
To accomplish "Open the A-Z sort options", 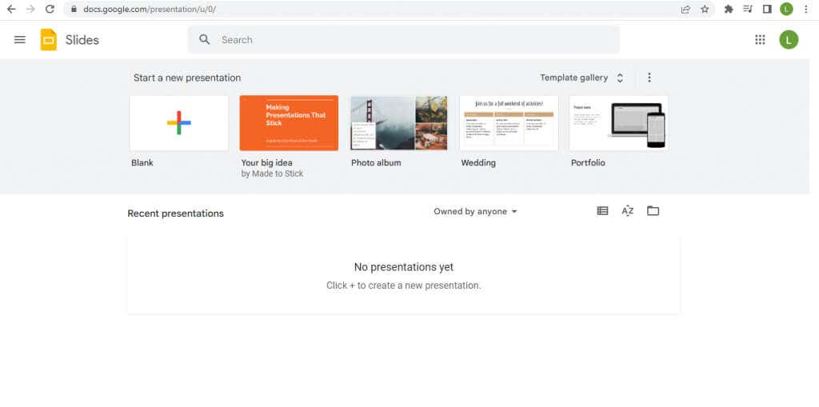I will tap(628, 211).
